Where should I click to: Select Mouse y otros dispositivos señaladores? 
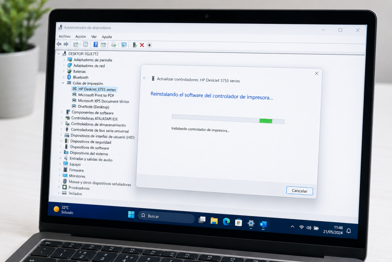pyautogui.click(x=100, y=183)
